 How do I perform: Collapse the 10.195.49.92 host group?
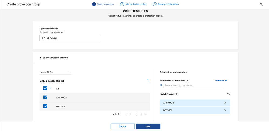pyautogui.click(x=228, y=94)
